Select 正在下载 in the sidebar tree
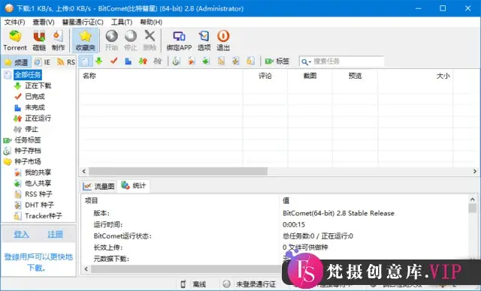This screenshot has height=291, width=481. coord(38,85)
